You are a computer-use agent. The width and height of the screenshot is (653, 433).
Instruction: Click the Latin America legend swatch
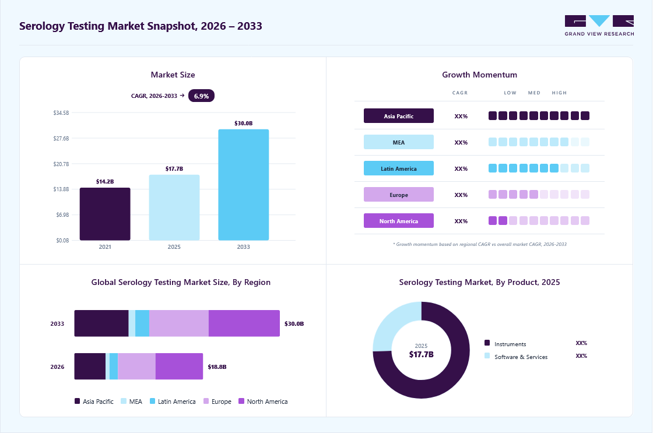click(152, 401)
